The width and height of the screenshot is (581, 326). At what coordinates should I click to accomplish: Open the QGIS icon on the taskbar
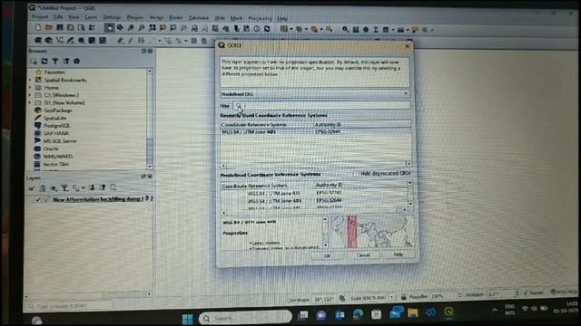[x=448, y=312]
